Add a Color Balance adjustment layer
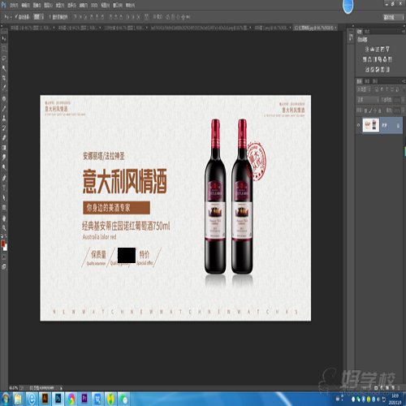Screen dimensions: 406x406 pyautogui.click(x=369, y=59)
